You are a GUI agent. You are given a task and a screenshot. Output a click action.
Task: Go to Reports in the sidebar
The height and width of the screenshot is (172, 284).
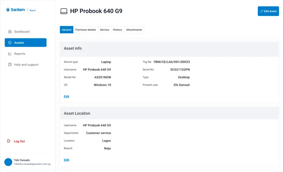click(20, 54)
